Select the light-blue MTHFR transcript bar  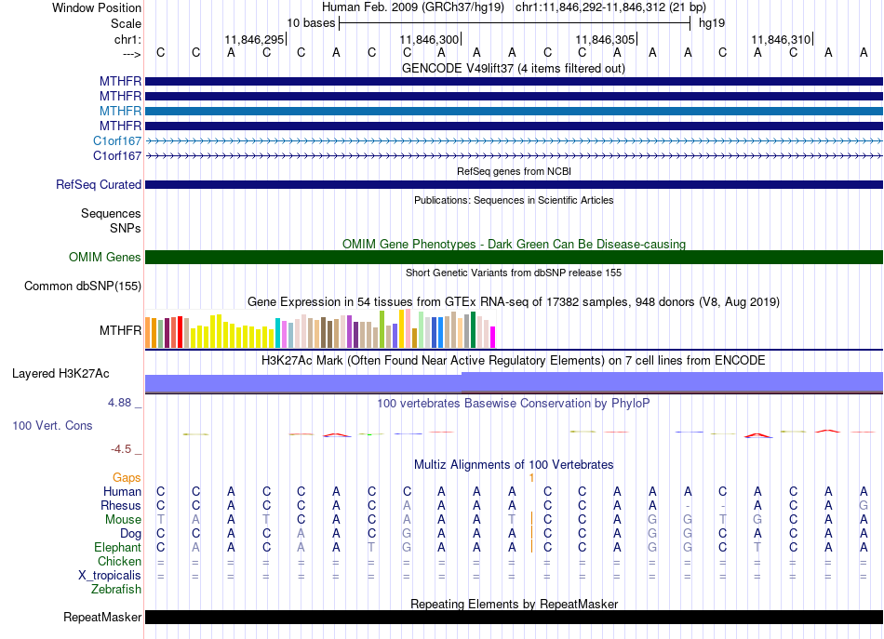click(x=514, y=111)
